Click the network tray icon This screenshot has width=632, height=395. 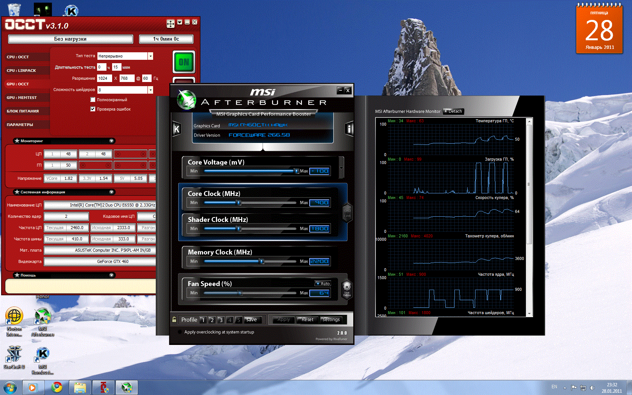583,387
